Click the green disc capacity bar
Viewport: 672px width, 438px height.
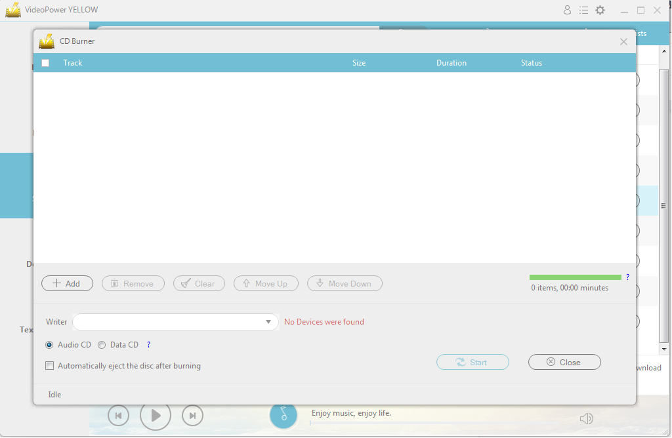tap(575, 277)
